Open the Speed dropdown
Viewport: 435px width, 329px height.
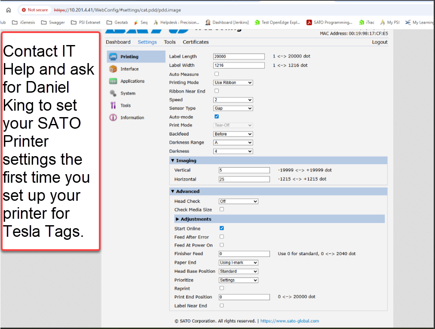click(233, 100)
